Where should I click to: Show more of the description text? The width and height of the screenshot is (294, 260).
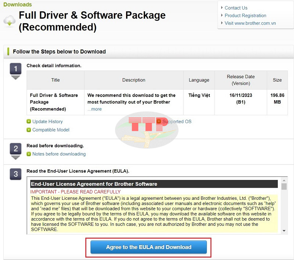pyautogui.click(x=95, y=109)
